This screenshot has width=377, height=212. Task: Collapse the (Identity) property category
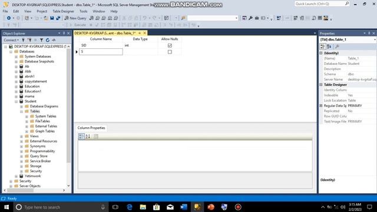click(x=321, y=53)
